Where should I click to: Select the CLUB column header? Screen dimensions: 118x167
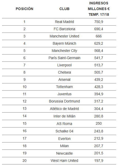coord(64,9)
